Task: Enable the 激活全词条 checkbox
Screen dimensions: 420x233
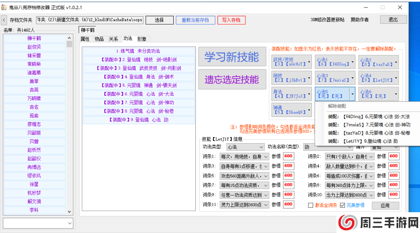Action: coord(310,205)
